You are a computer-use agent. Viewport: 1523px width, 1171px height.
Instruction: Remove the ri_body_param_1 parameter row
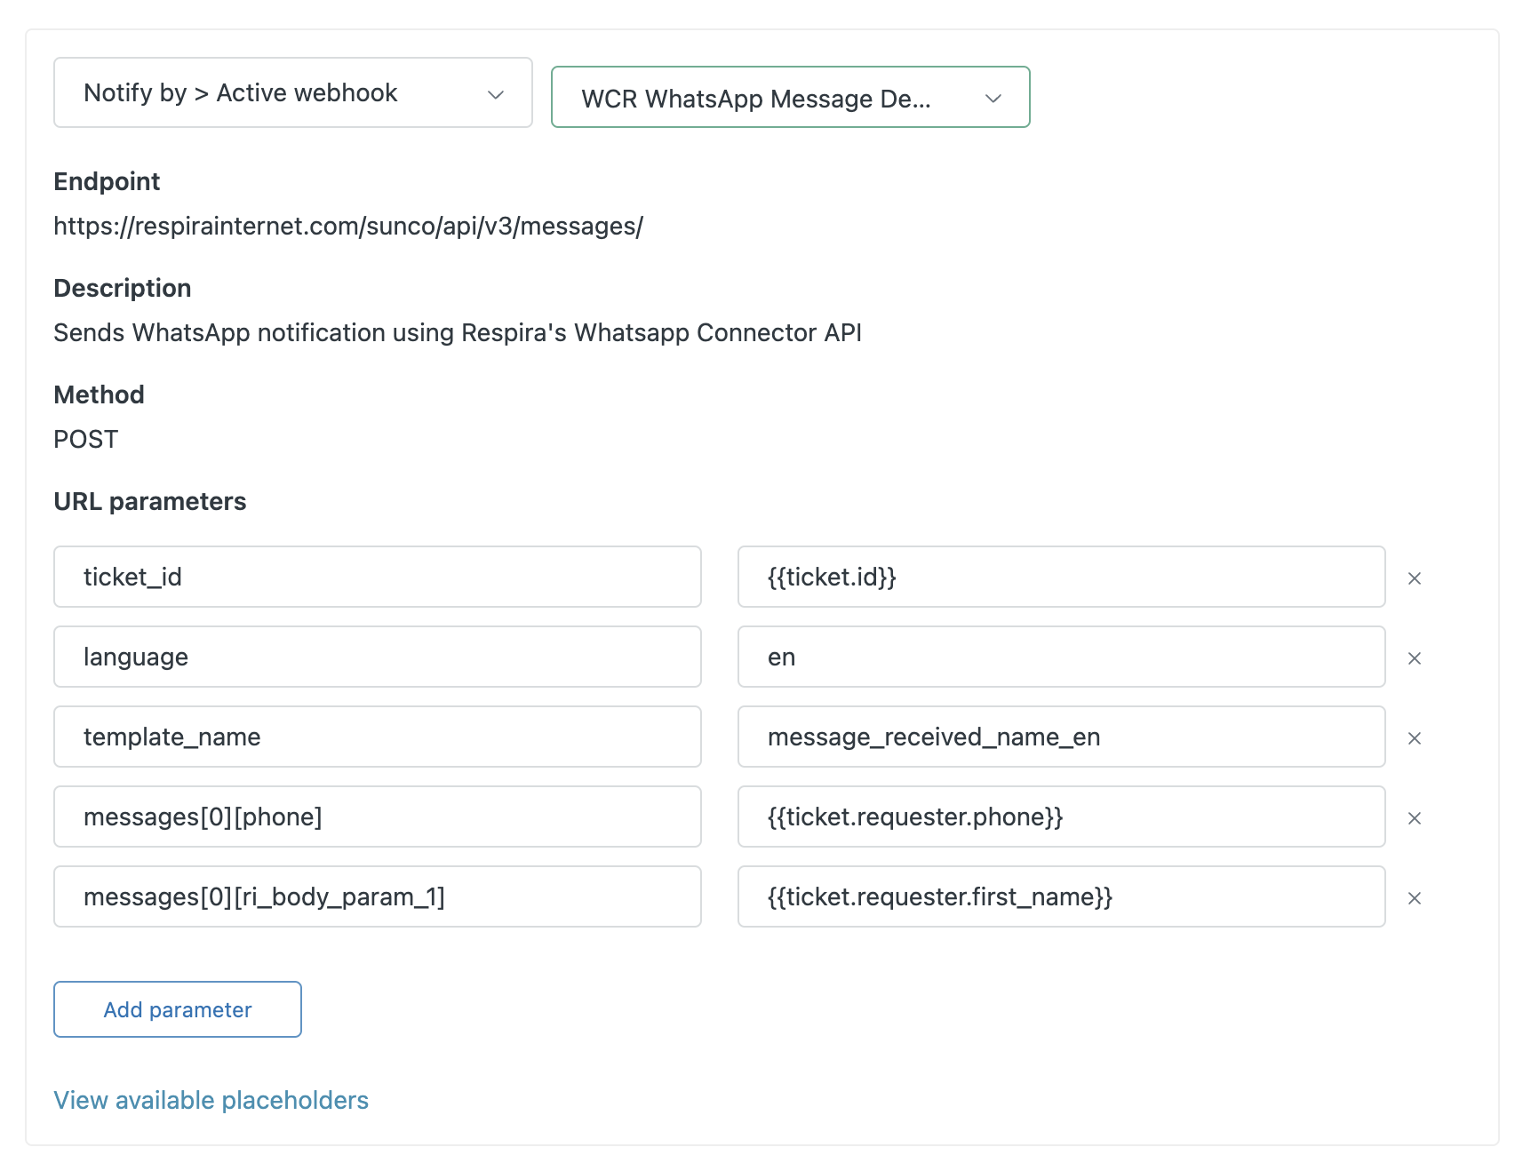pyautogui.click(x=1415, y=898)
